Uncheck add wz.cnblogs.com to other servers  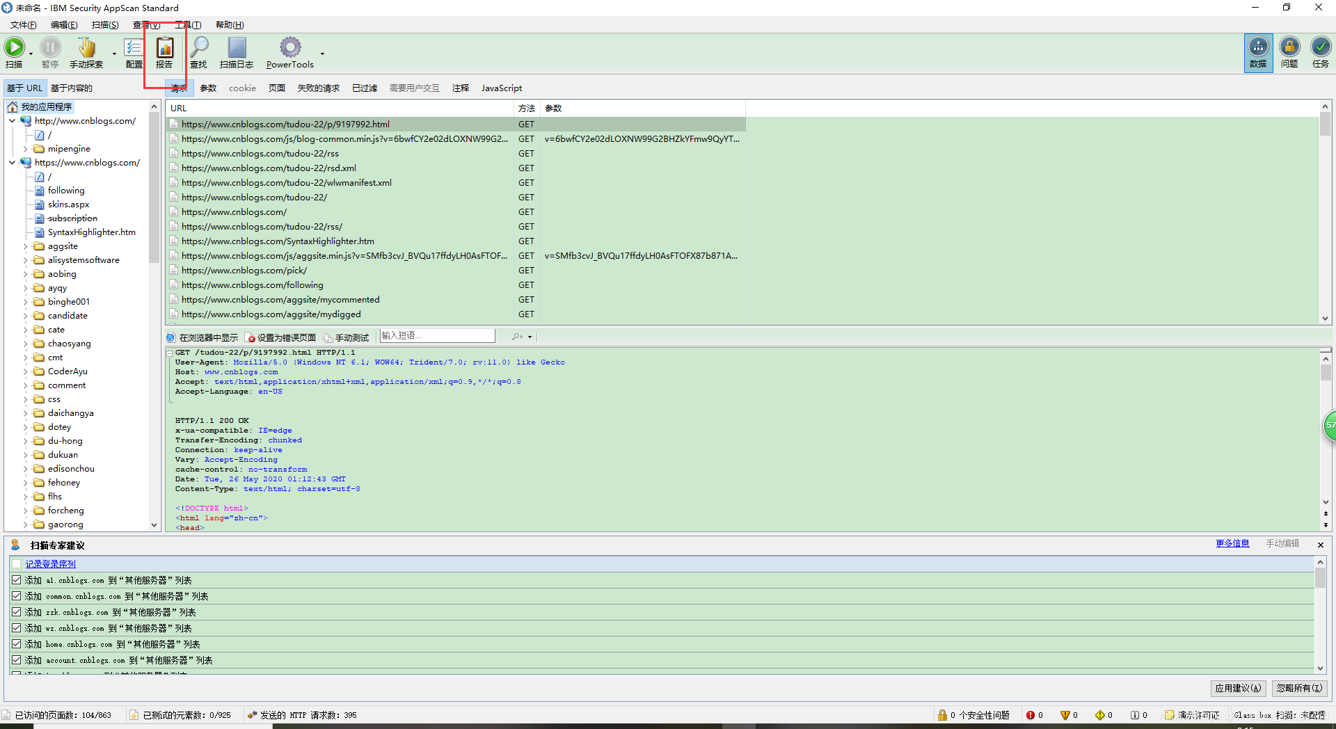click(x=17, y=627)
